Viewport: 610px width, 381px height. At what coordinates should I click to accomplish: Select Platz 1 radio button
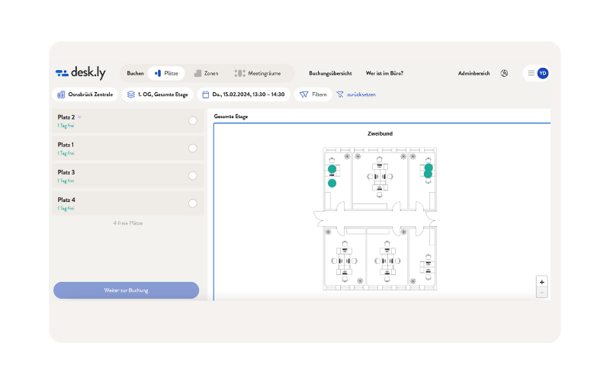click(193, 148)
